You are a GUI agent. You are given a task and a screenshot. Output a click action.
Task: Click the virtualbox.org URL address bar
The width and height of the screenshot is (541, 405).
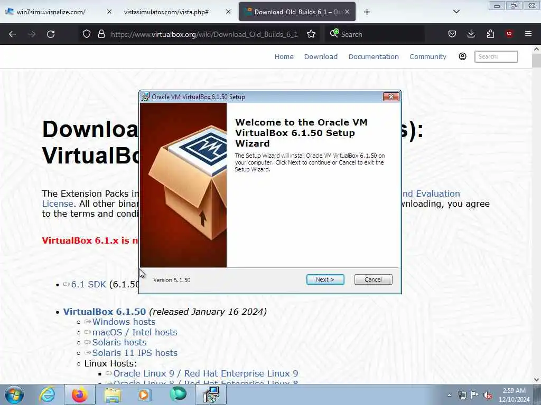(x=204, y=34)
